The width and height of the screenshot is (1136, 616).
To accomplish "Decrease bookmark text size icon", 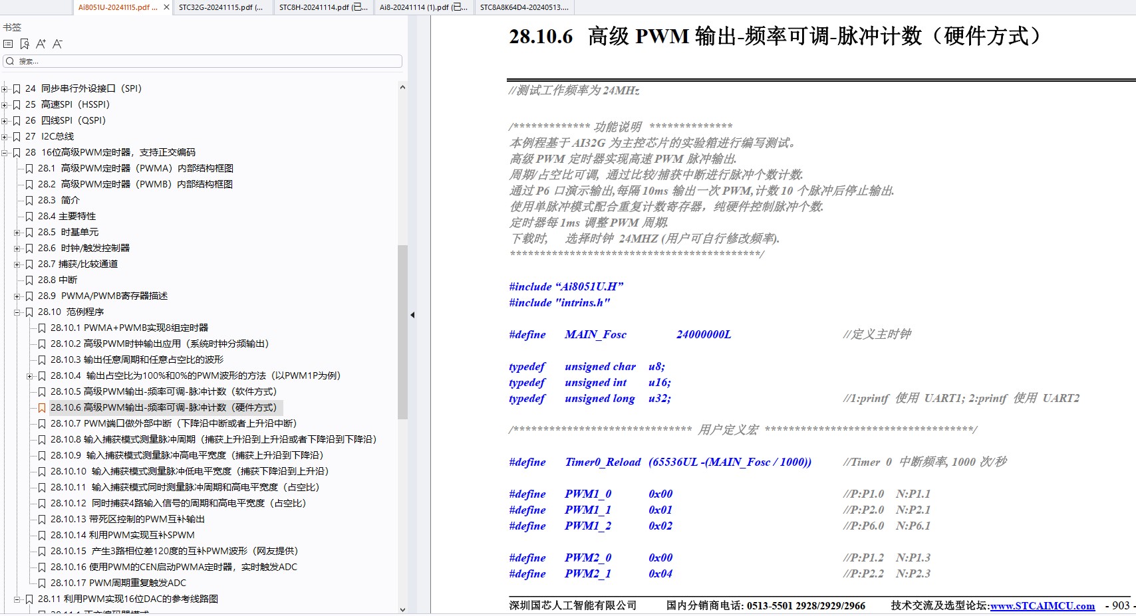I will pyautogui.click(x=58, y=44).
